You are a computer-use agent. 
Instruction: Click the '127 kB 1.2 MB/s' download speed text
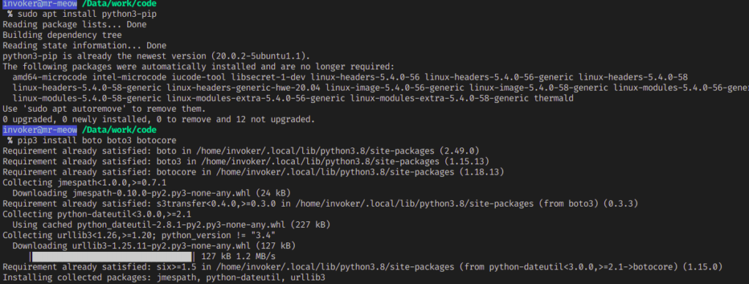238,256
